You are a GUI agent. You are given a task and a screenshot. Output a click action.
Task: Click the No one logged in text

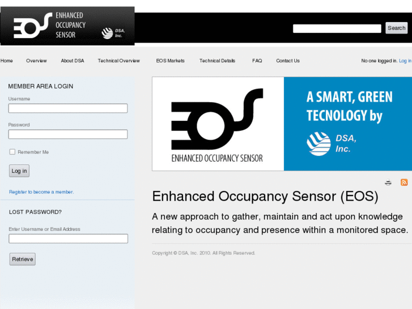(379, 61)
